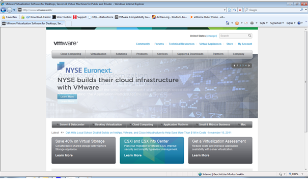Click the Refresh page icon

[x=235, y=10]
